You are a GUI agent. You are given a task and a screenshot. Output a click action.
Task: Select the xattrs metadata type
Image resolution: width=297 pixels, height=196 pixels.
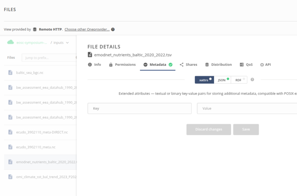tap(203, 79)
